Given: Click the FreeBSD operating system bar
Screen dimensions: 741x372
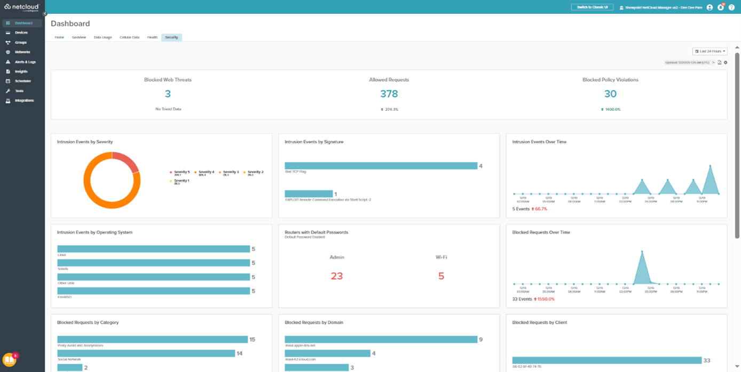Looking at the screenshot, I should click(x=154, y=291).
